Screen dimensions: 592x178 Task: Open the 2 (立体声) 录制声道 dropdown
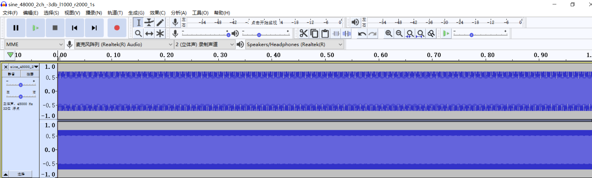tap(204, 44)
